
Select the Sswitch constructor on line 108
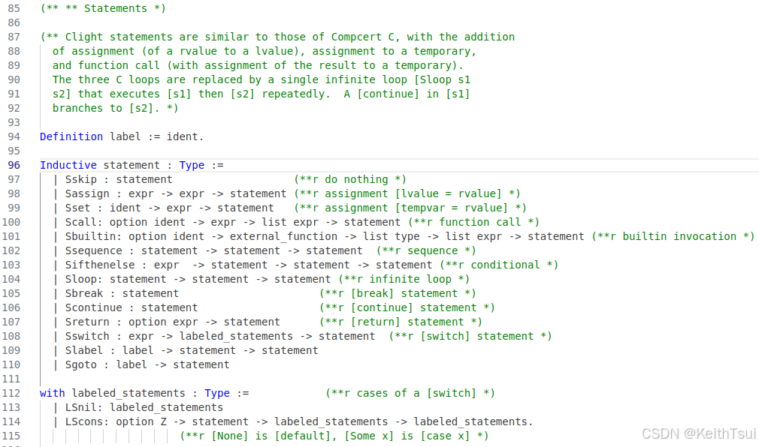(x=87, y=336)
